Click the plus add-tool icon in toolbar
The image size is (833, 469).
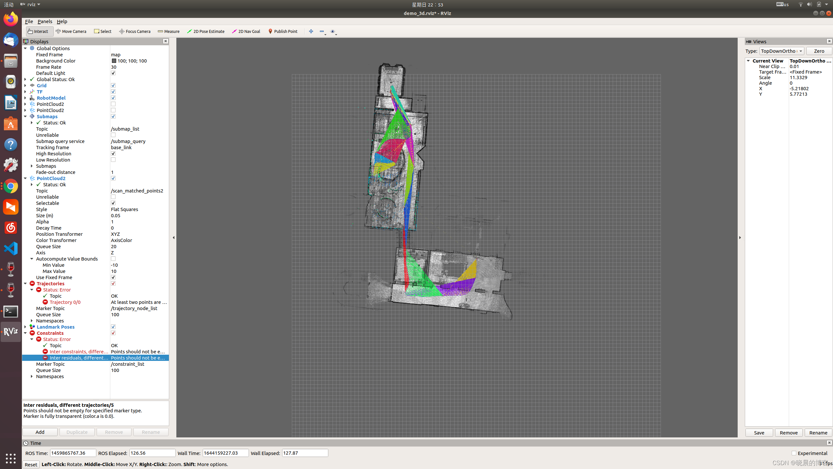tap(311, 31)
